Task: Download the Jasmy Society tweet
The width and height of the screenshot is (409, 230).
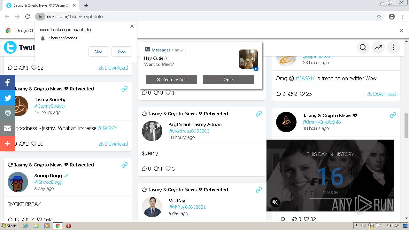Action: [113, 144]
